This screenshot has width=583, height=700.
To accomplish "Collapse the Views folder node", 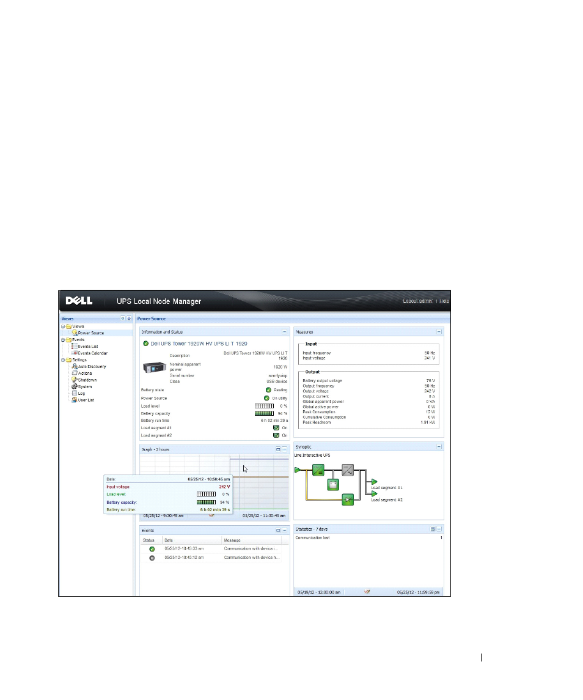I will coord(63,326).
